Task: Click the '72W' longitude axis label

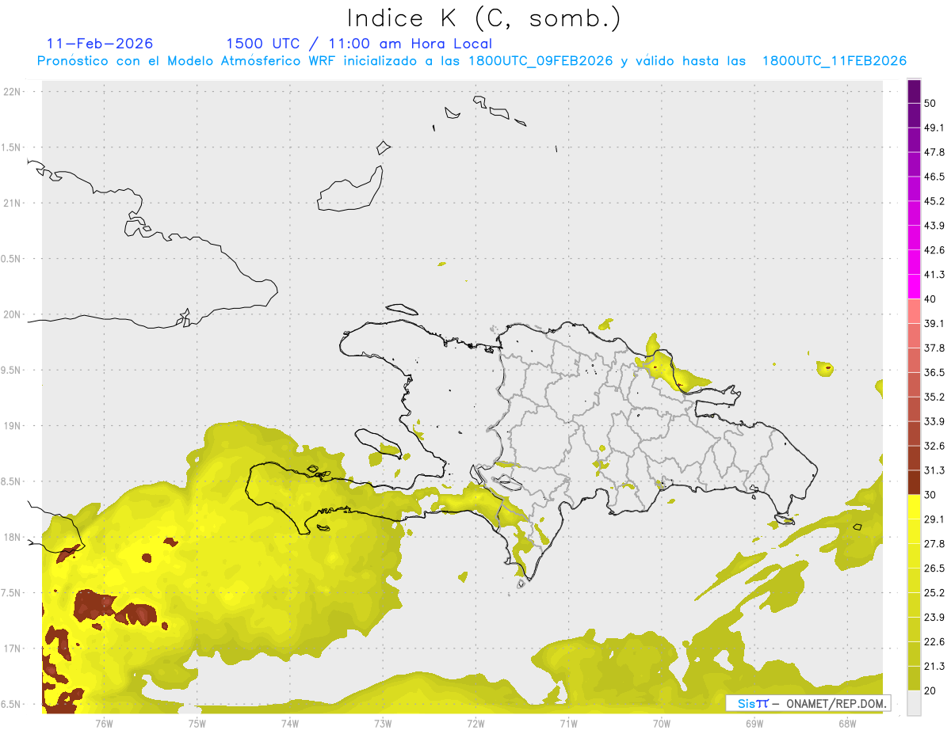Action: point(475,724)
